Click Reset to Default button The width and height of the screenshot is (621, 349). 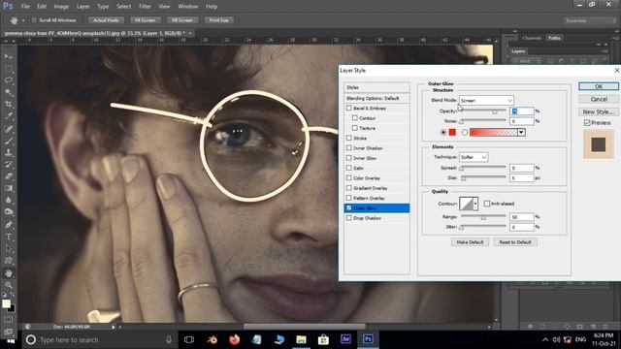coord(515,241)
